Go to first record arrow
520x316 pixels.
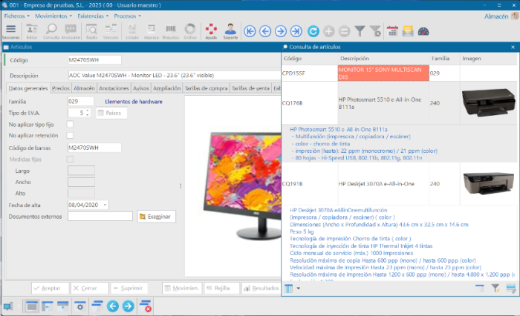point(250,31)
